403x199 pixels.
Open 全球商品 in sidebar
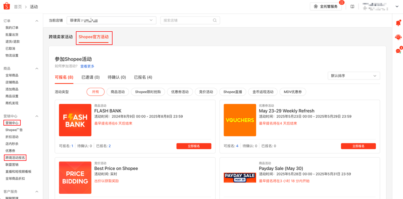[x=12, y=75]
